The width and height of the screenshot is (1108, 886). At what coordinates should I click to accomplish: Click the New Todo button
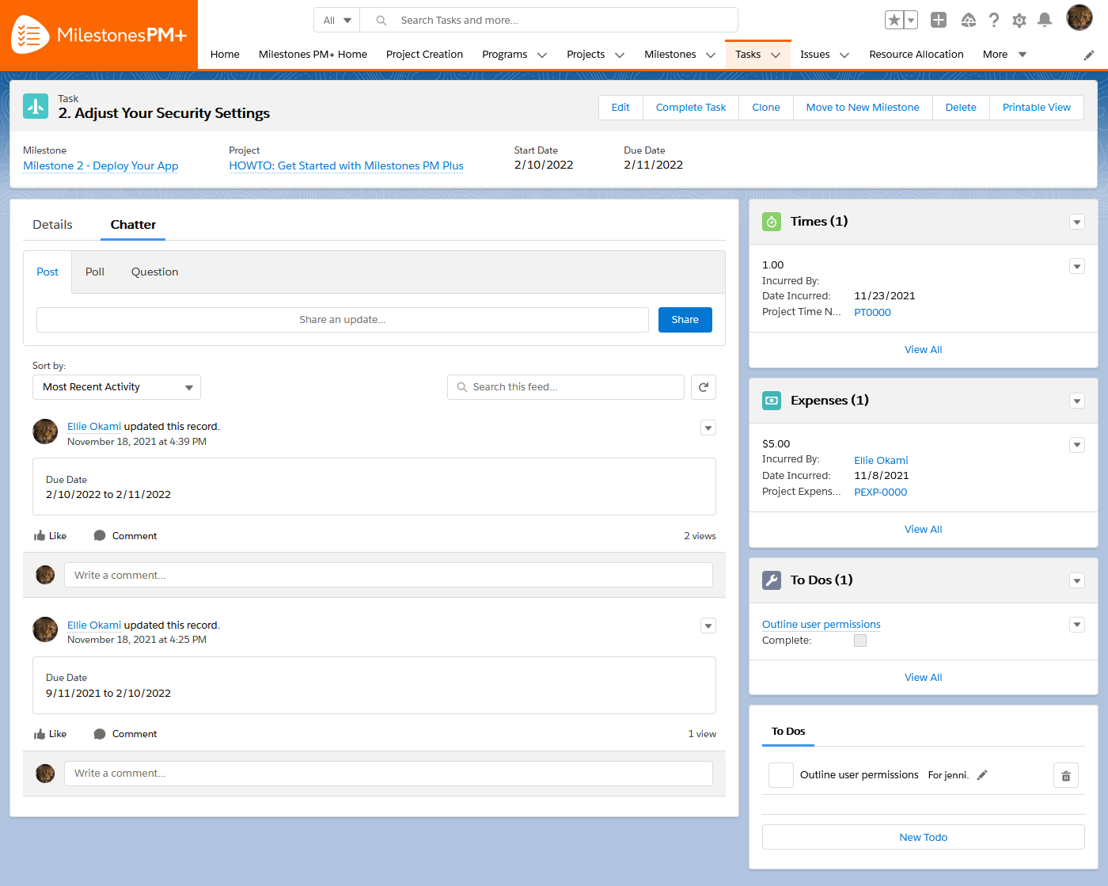click(924, 837)
